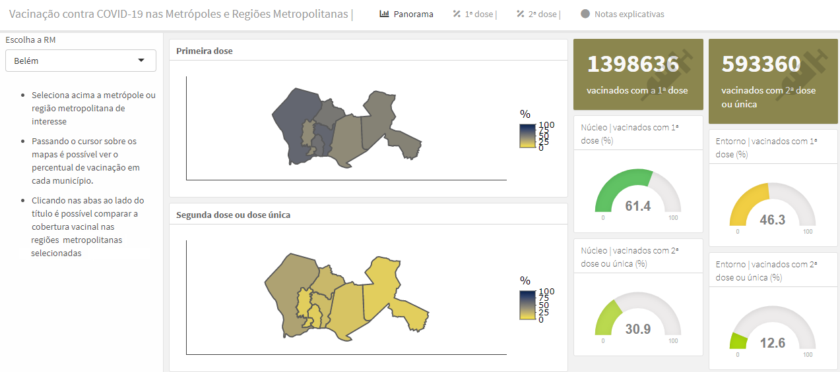Click the Entorno vacinados com 1ª dose title

(767, 147)
